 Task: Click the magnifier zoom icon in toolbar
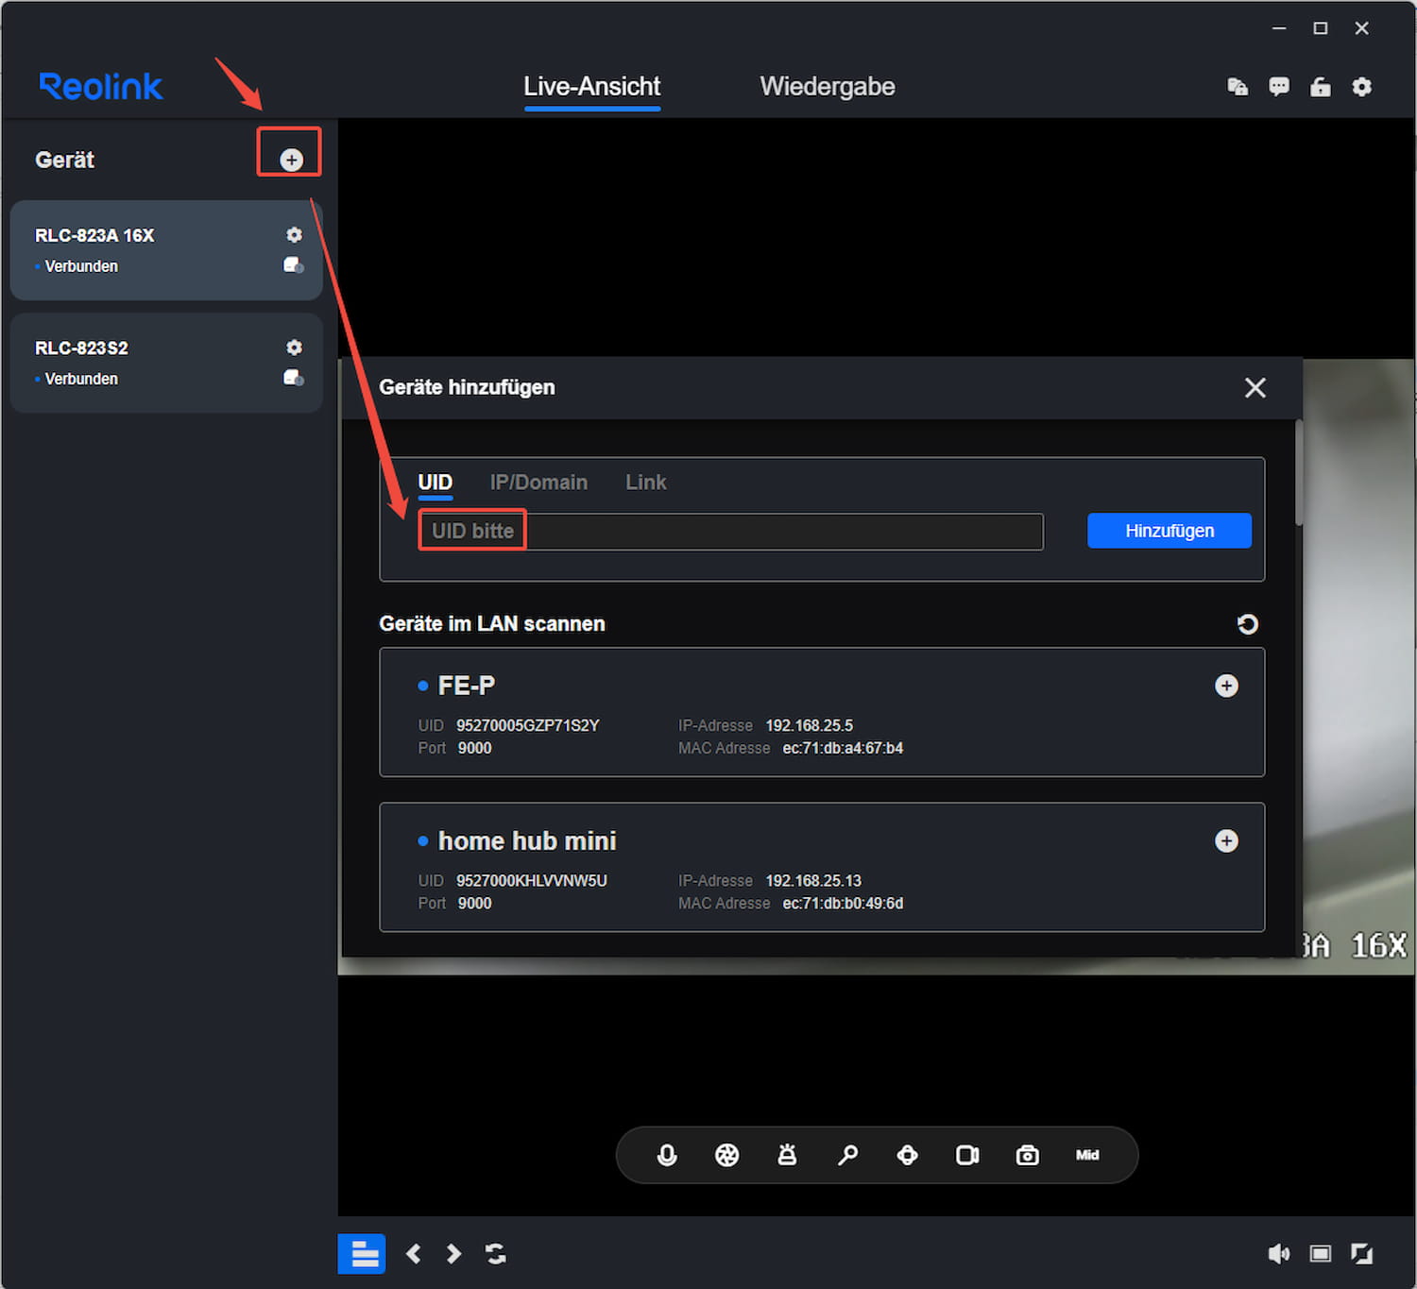point(847,1155)
